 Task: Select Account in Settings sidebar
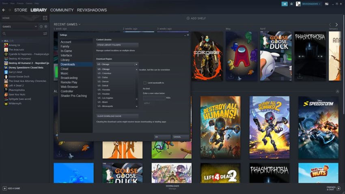click(x=66, y=42)
